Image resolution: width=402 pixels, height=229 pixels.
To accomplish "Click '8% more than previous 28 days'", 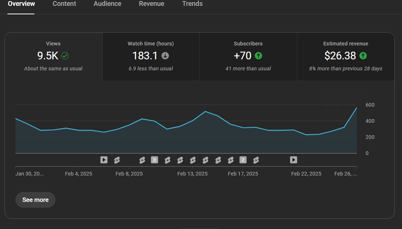I will point(345,69).
